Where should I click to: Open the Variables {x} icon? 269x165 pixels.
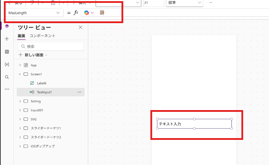coord(7,64)
